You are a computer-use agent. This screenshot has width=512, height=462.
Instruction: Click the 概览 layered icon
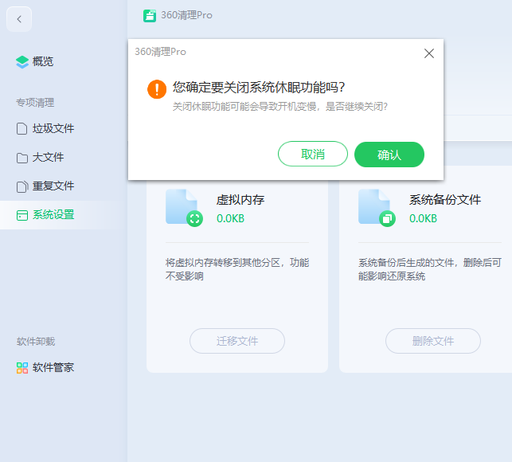point(22,62)
